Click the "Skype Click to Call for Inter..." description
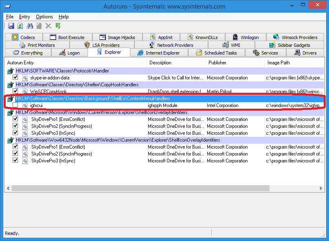The height and width of the screenshot is (241, 329). point(175,78)
